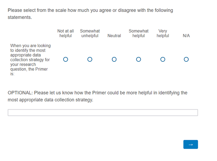The height and width of the screenshot is (161, 217).
Task: Click the 'Not at all helpful' column header
Action: click(65, 33)
